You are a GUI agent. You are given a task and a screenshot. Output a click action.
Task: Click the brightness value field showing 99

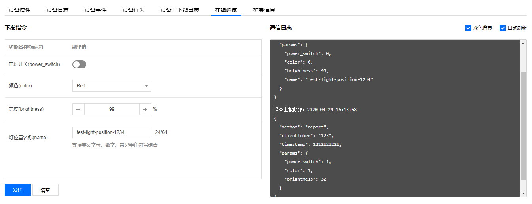click(x=112, y=109)
